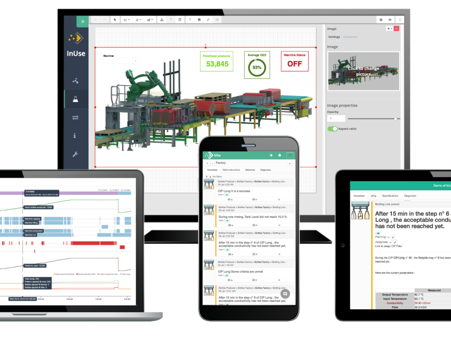
Task: Click the filter funnel icon in the editor toolbar
Action: point(171,20)
